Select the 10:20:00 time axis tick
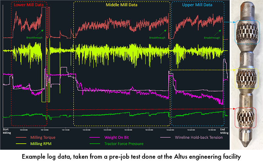 86,130
